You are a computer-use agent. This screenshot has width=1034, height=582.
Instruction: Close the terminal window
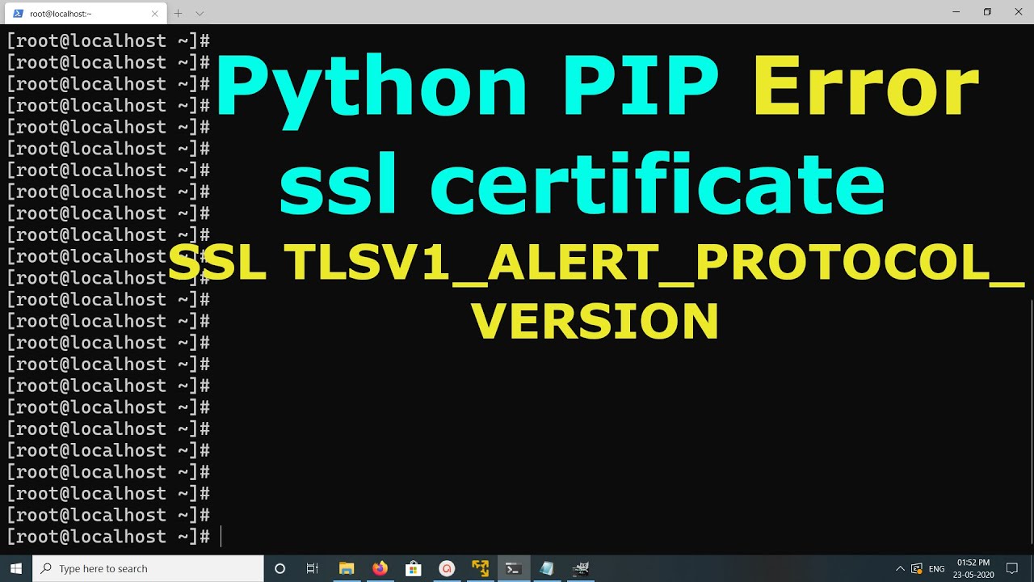click(1018, 12)
